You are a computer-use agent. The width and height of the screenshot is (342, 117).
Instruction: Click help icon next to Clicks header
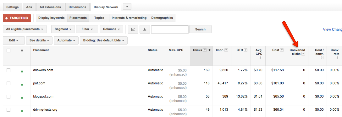(x=205, y=50)
